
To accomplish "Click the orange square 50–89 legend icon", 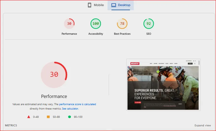I will [48, 117].
